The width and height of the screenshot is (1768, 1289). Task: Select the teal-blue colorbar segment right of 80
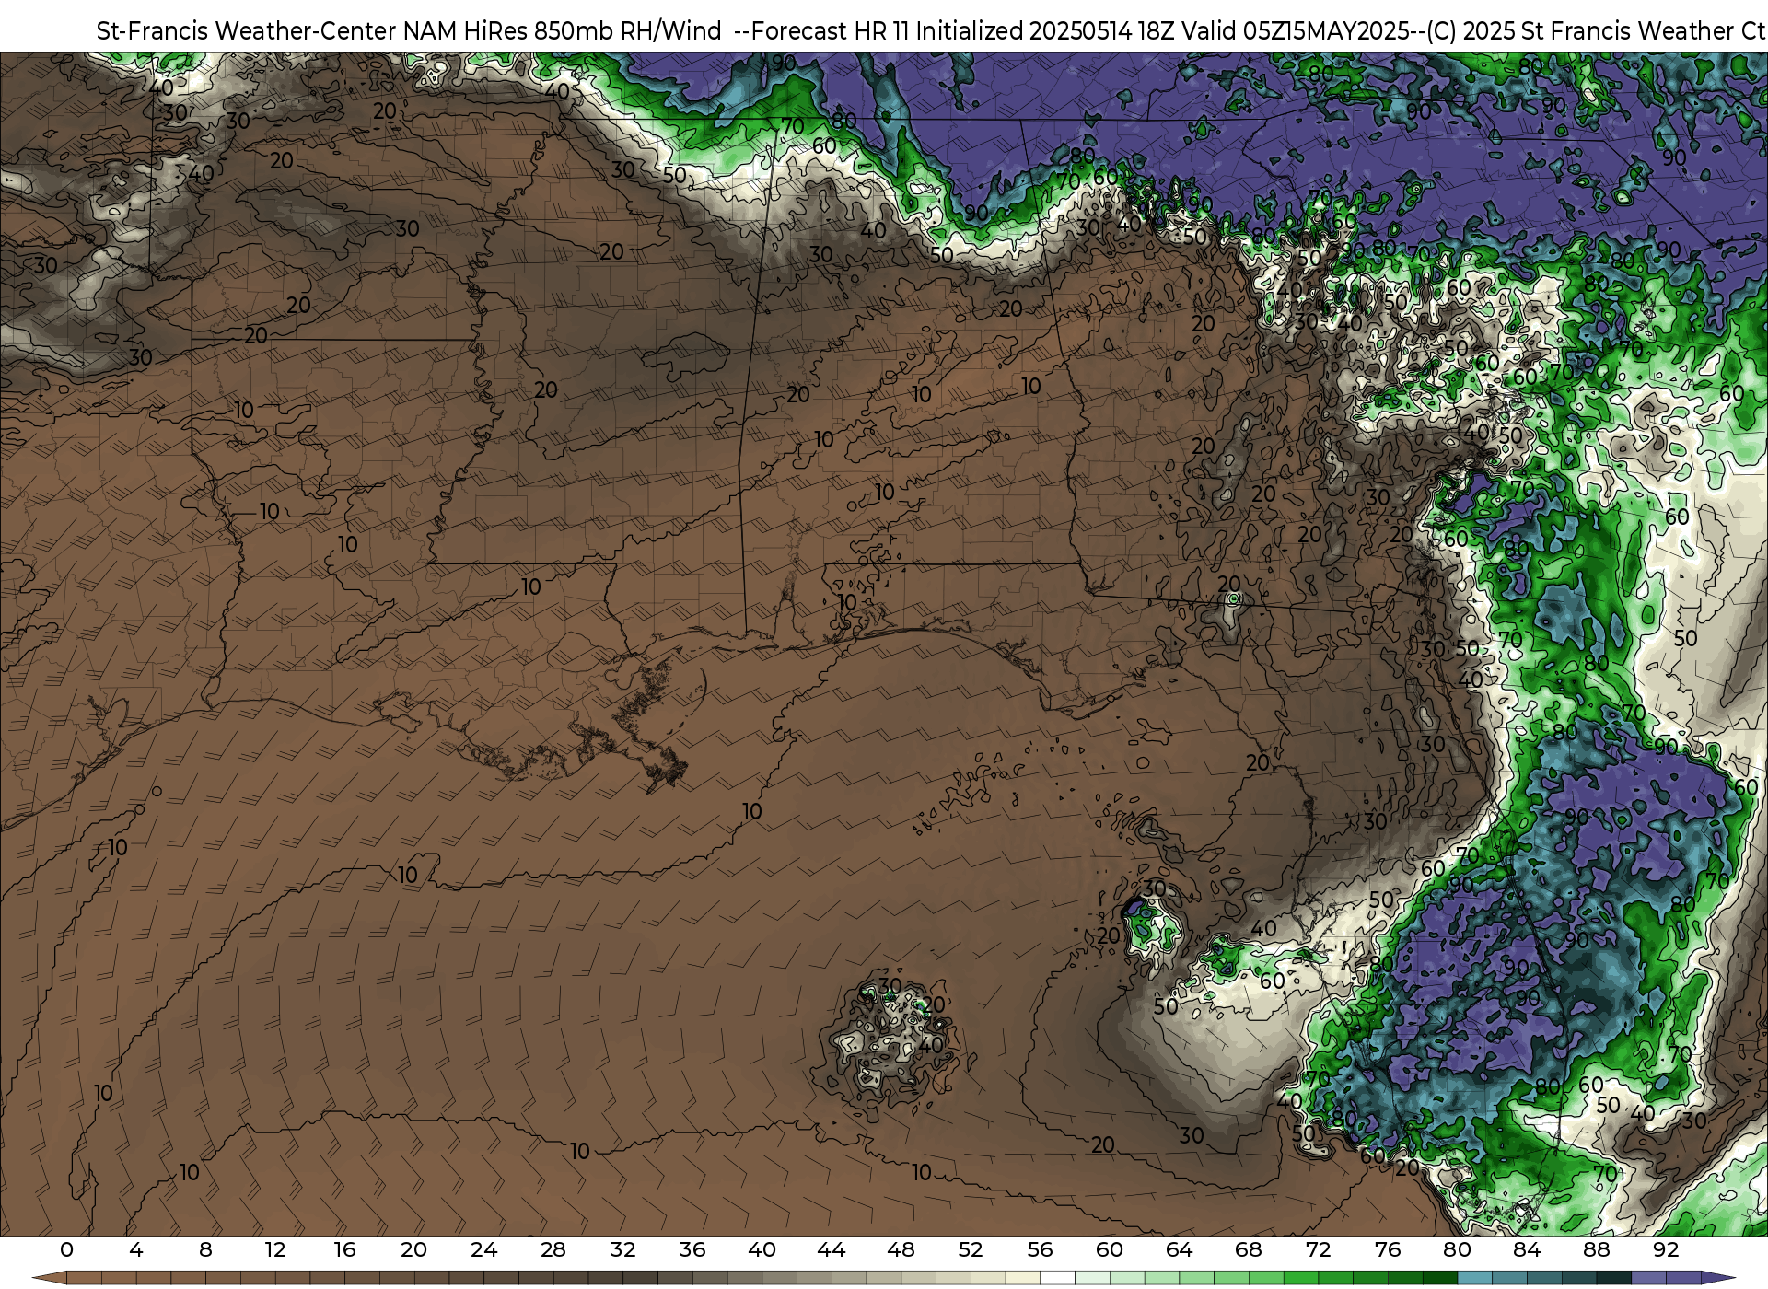1474,1278
